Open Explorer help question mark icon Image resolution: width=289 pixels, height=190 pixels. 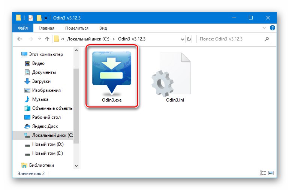click(272, 28)
